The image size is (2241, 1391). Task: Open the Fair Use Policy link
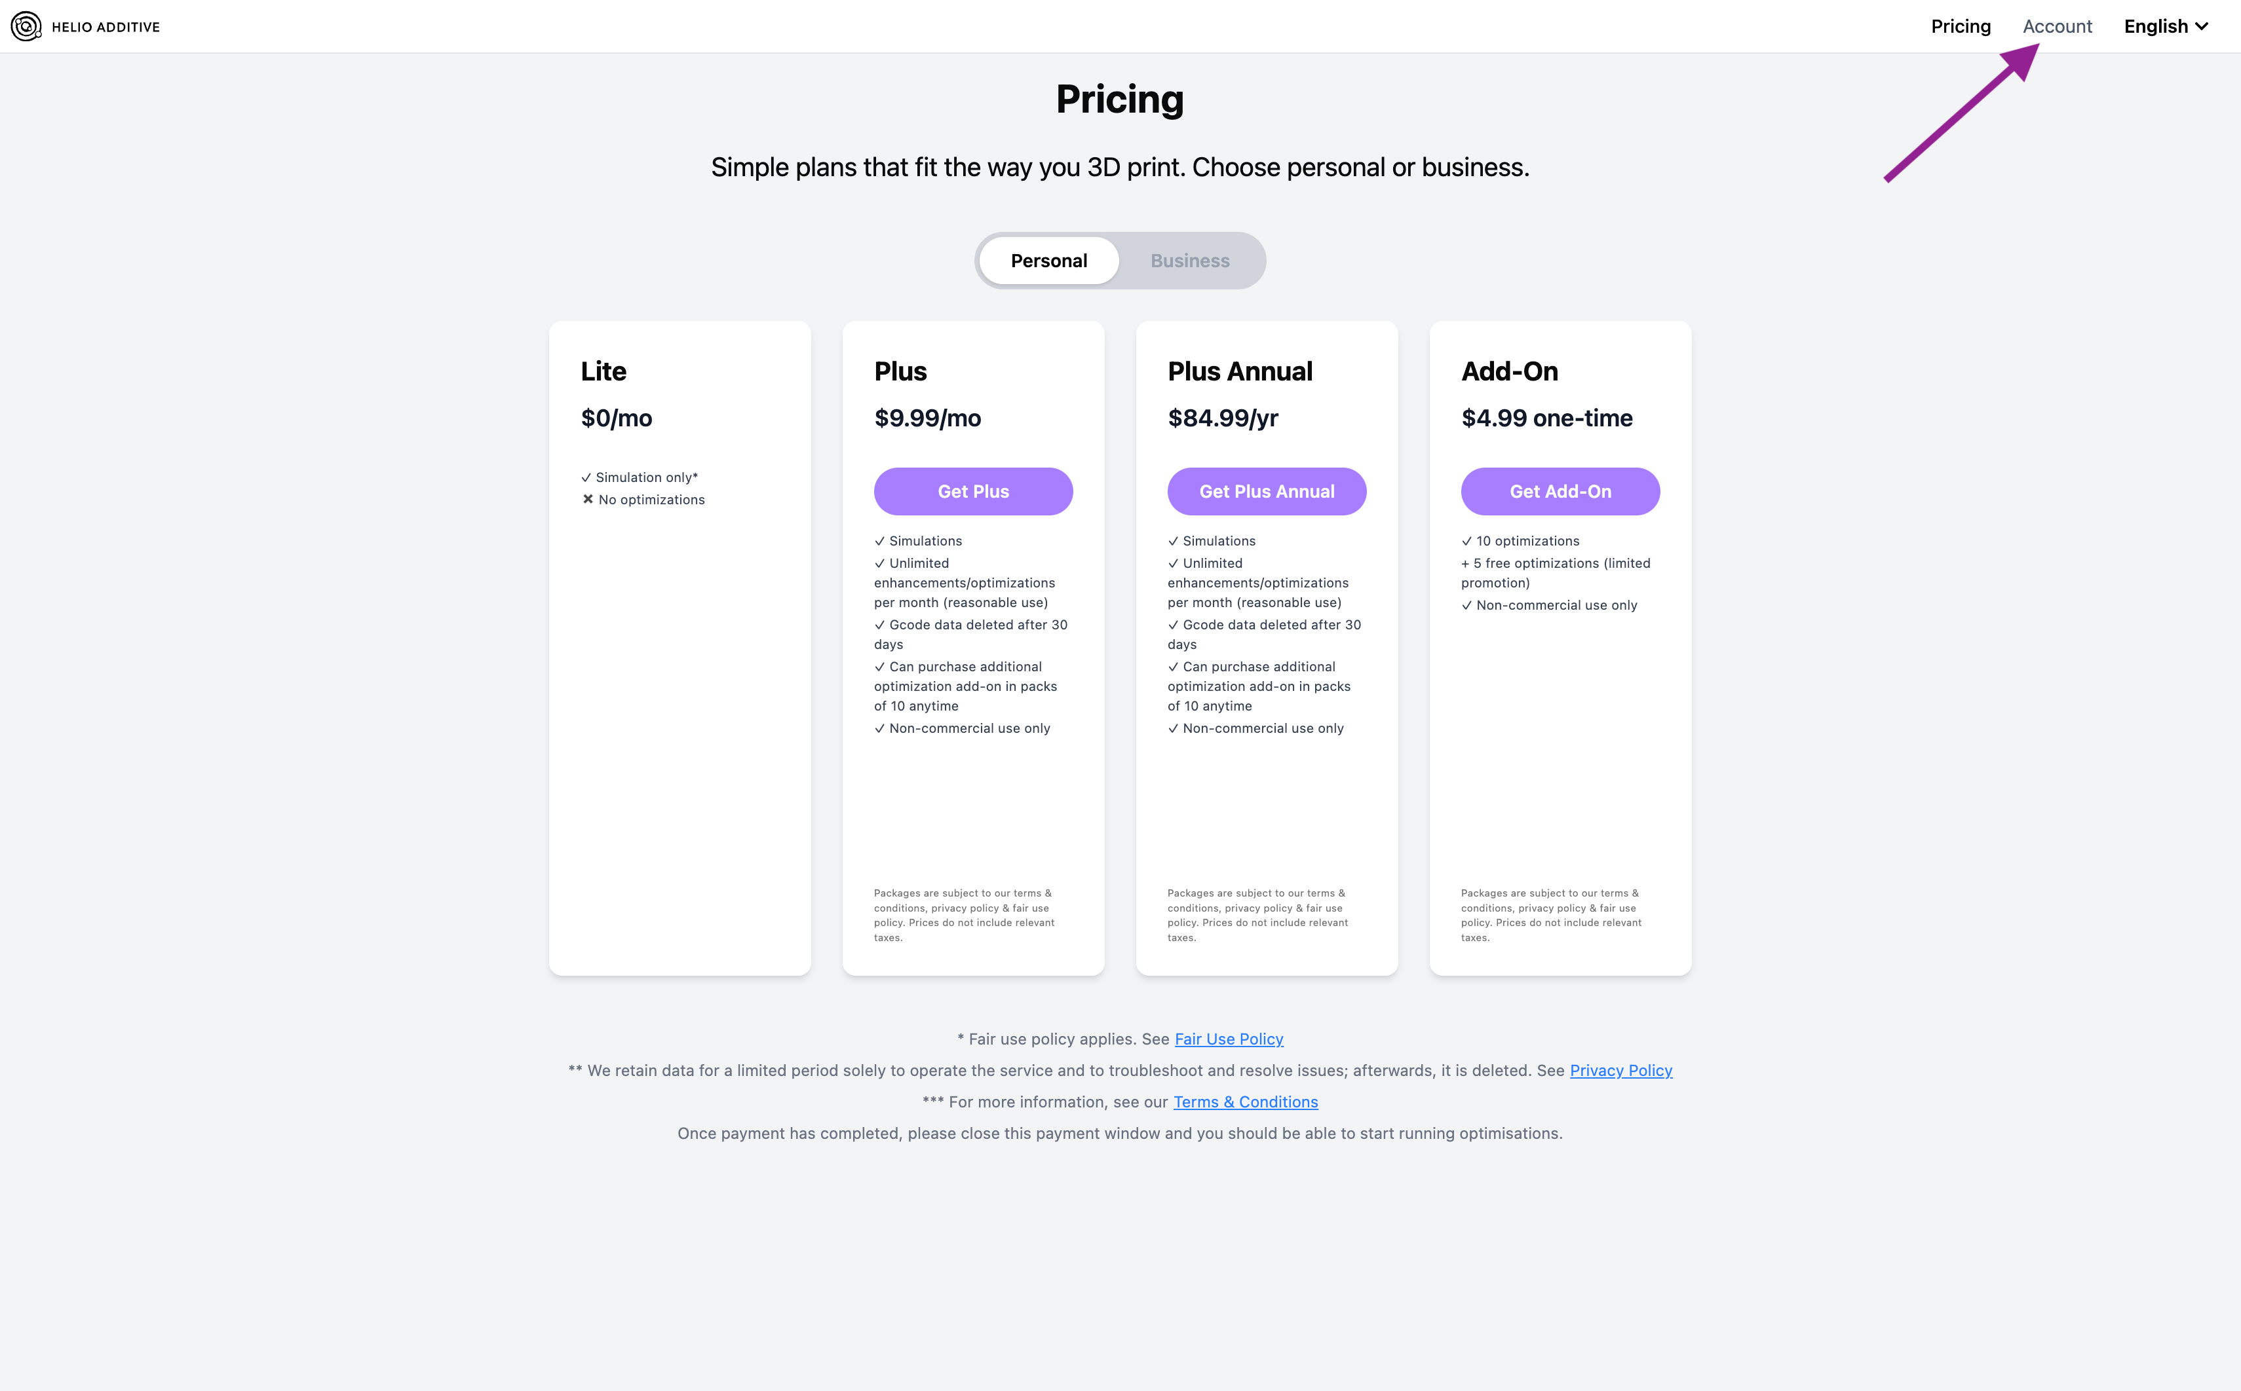click(x=1229, y=1039)
